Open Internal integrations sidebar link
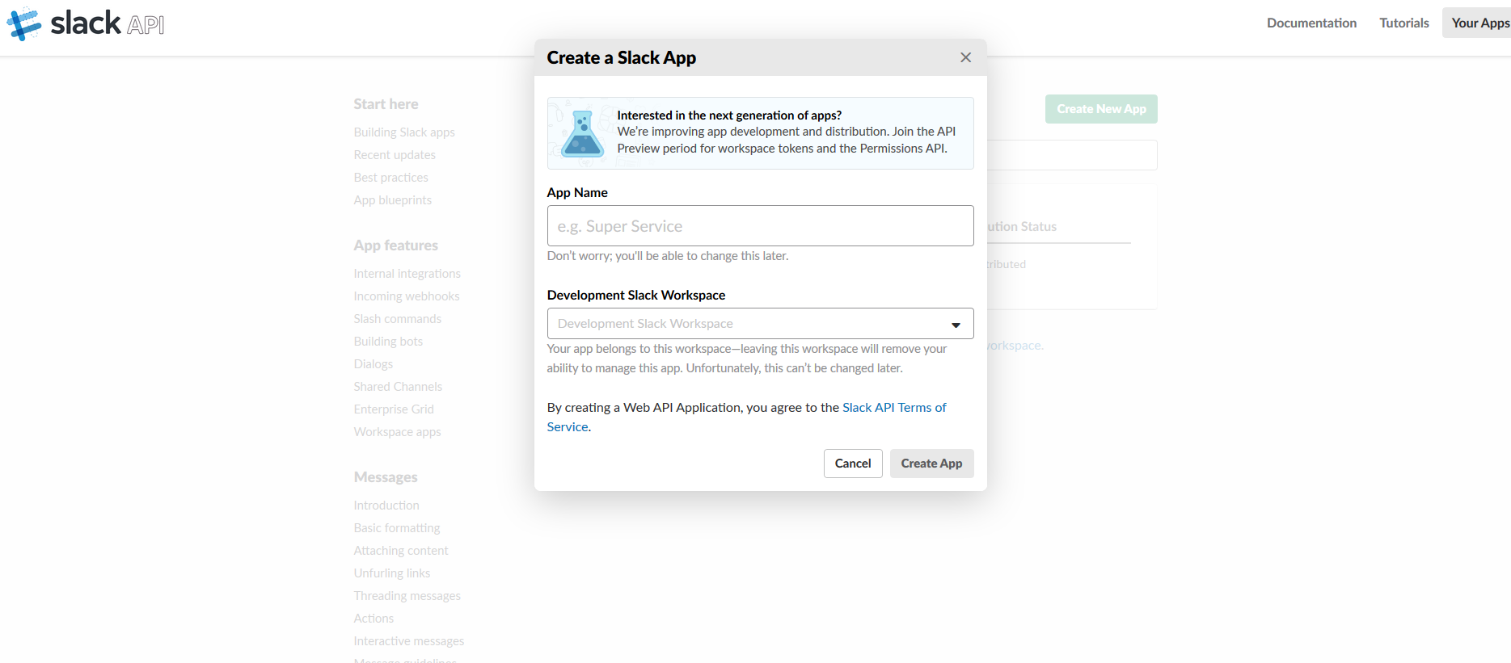This screenshot has width=1511, height=663. (407, 274)
